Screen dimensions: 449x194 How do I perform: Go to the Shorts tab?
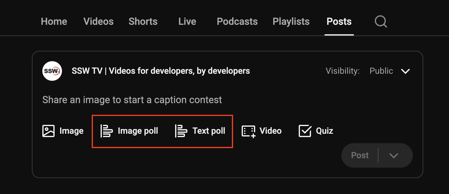click(143, 21)
